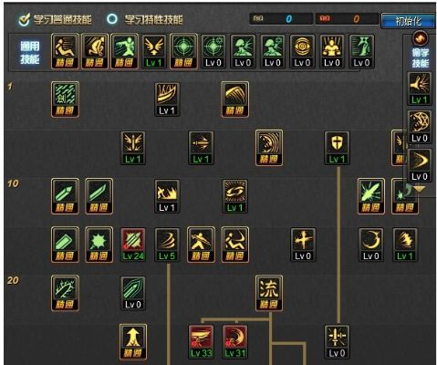Select the red skill icon at Lv 33
The width and height of the screenshot is (437, 365).
click(x=201, y=341)
